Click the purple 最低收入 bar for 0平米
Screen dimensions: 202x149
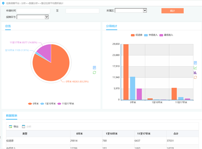pos(139,94)
